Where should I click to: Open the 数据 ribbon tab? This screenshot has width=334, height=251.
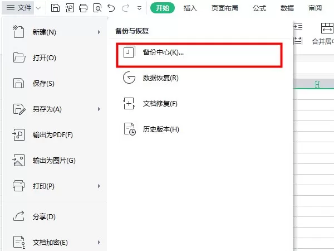pyautogui.click(x=287, y=8)
